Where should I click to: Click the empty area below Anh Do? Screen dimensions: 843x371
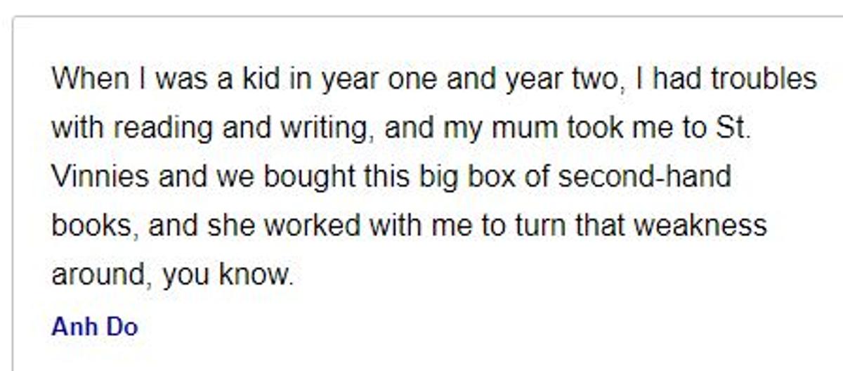[421, 355]
